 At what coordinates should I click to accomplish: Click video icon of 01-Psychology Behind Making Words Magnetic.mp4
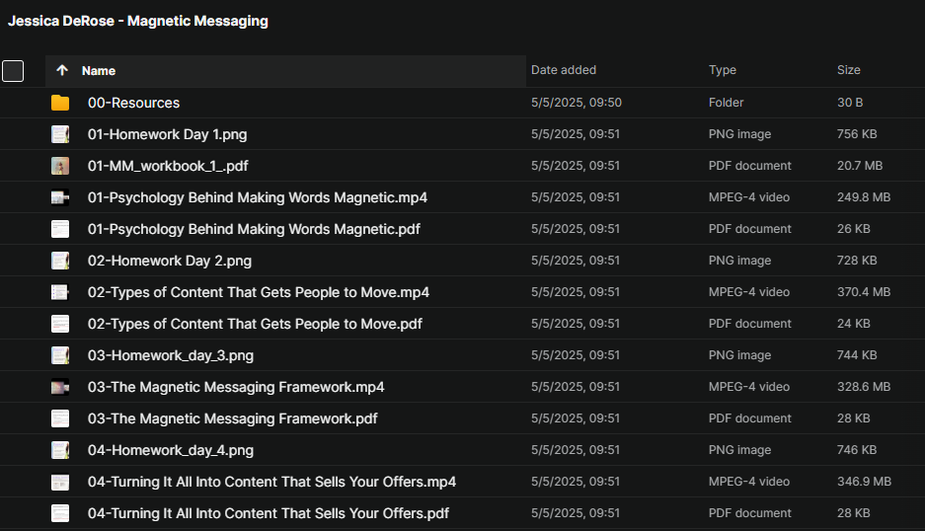click(x=60, y=197)
